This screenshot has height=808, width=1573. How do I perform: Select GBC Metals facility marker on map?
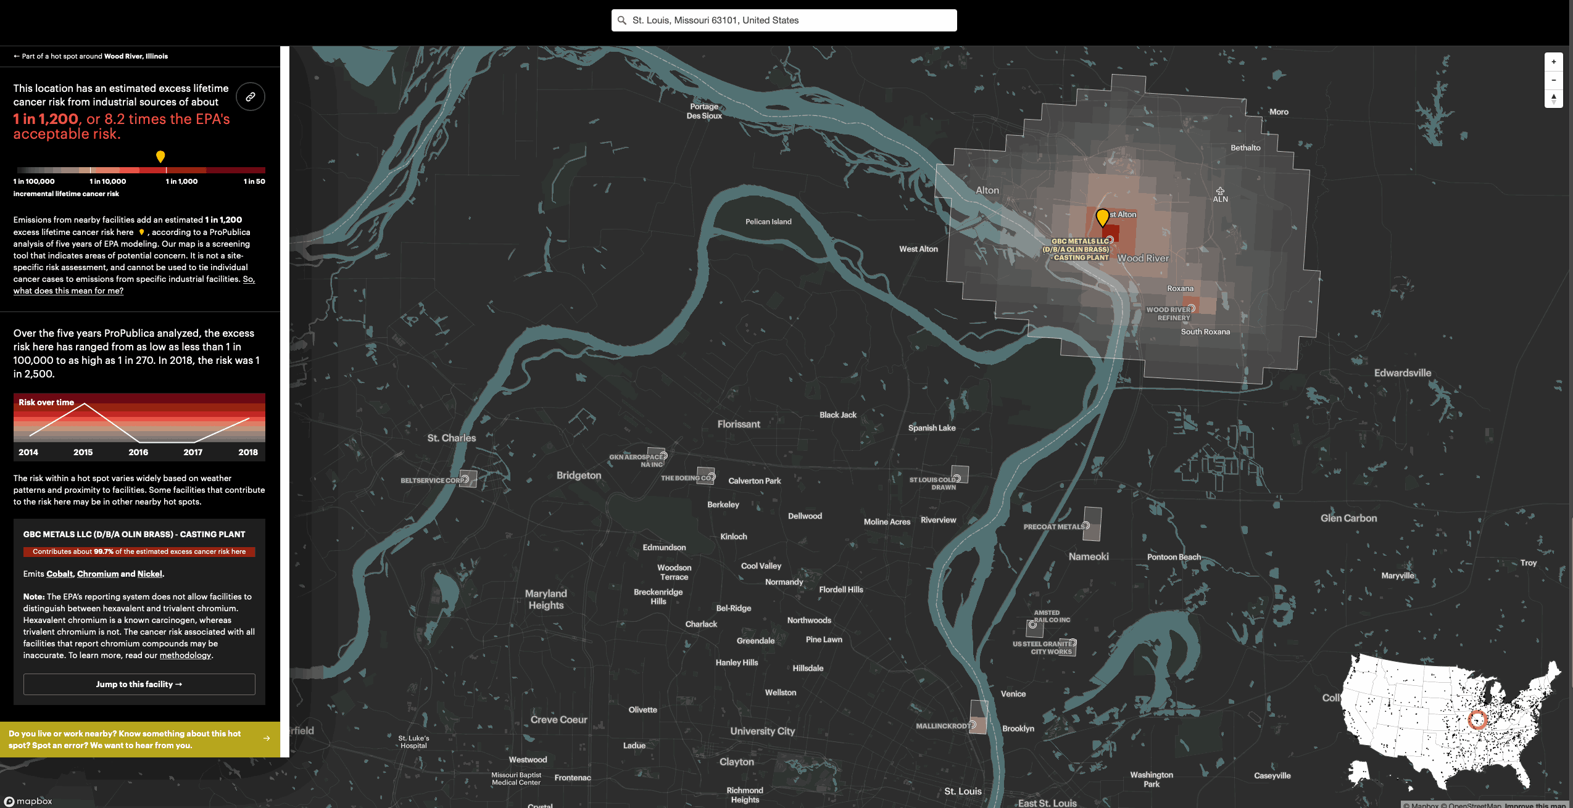[1110, 239]
